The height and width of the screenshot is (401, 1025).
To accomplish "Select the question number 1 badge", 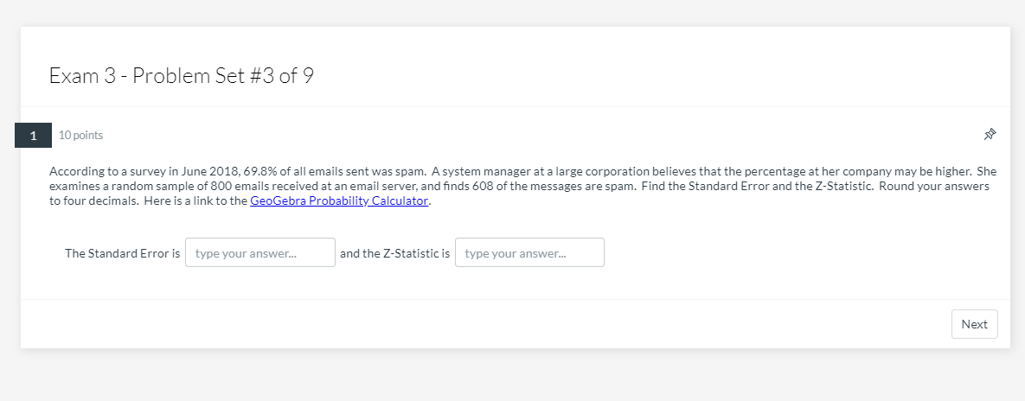I will 34,135.
